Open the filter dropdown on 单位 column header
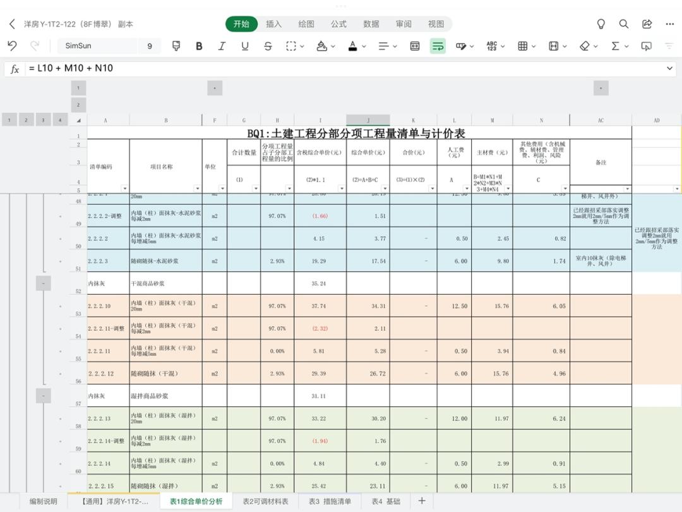682x512 pixels. click(x=222, y=188)
